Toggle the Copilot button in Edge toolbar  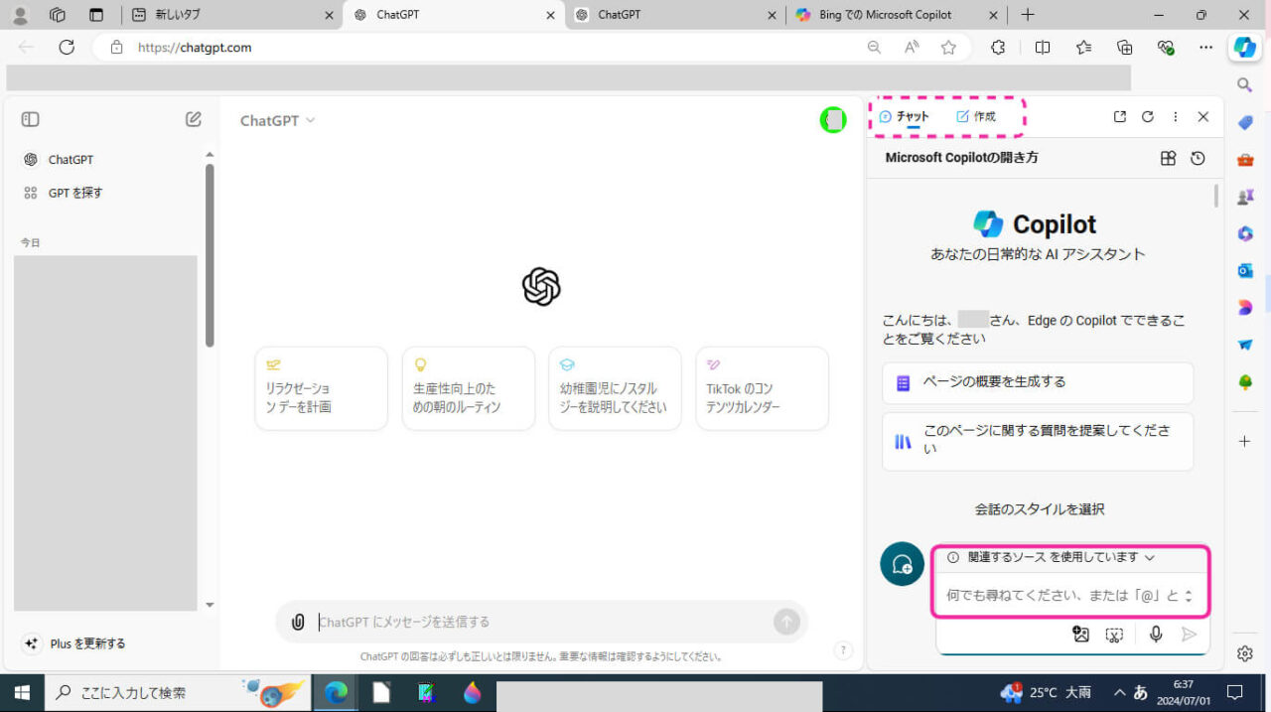(1244, 48)
